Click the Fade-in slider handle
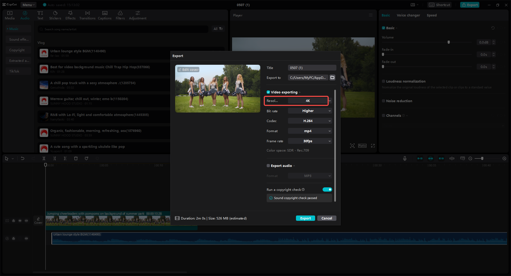Screen dimensions: 511x276 [383, 54]
